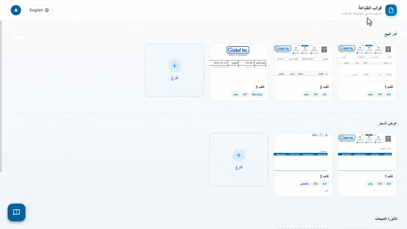Click the user avatar labeled A
Screen dimensions: 407x229
click(x=16, y=10)
